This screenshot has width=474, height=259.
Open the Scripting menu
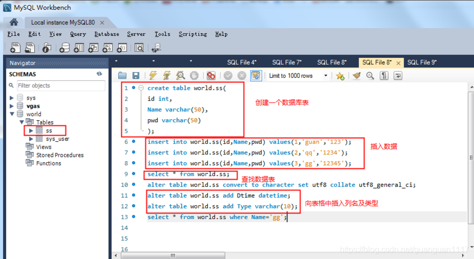click(193, 34)
